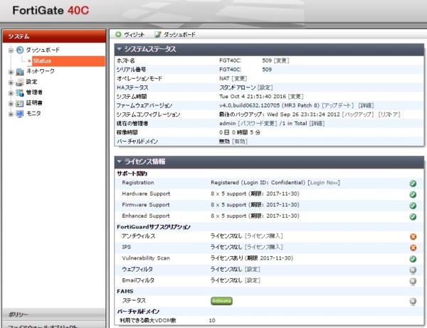This screenshot has width=427, height=328.
Task: Expand the モニタ tree node
Action: click(x=11, y=114)
